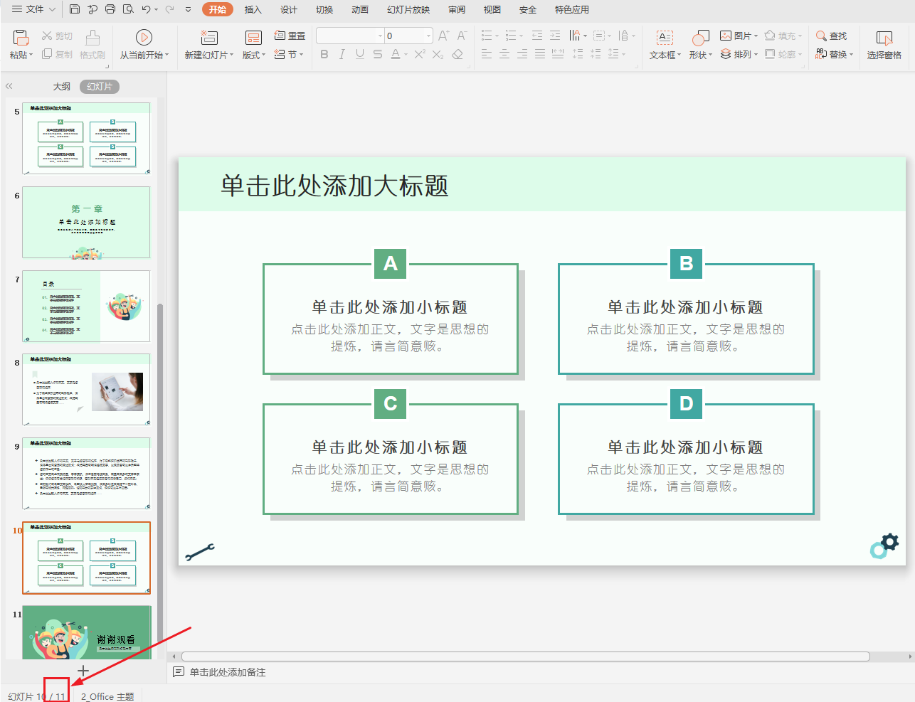The height and width of the screenshot is (702, 915).
Task: Click the Print icon in quick access bar
Action: 110,9
